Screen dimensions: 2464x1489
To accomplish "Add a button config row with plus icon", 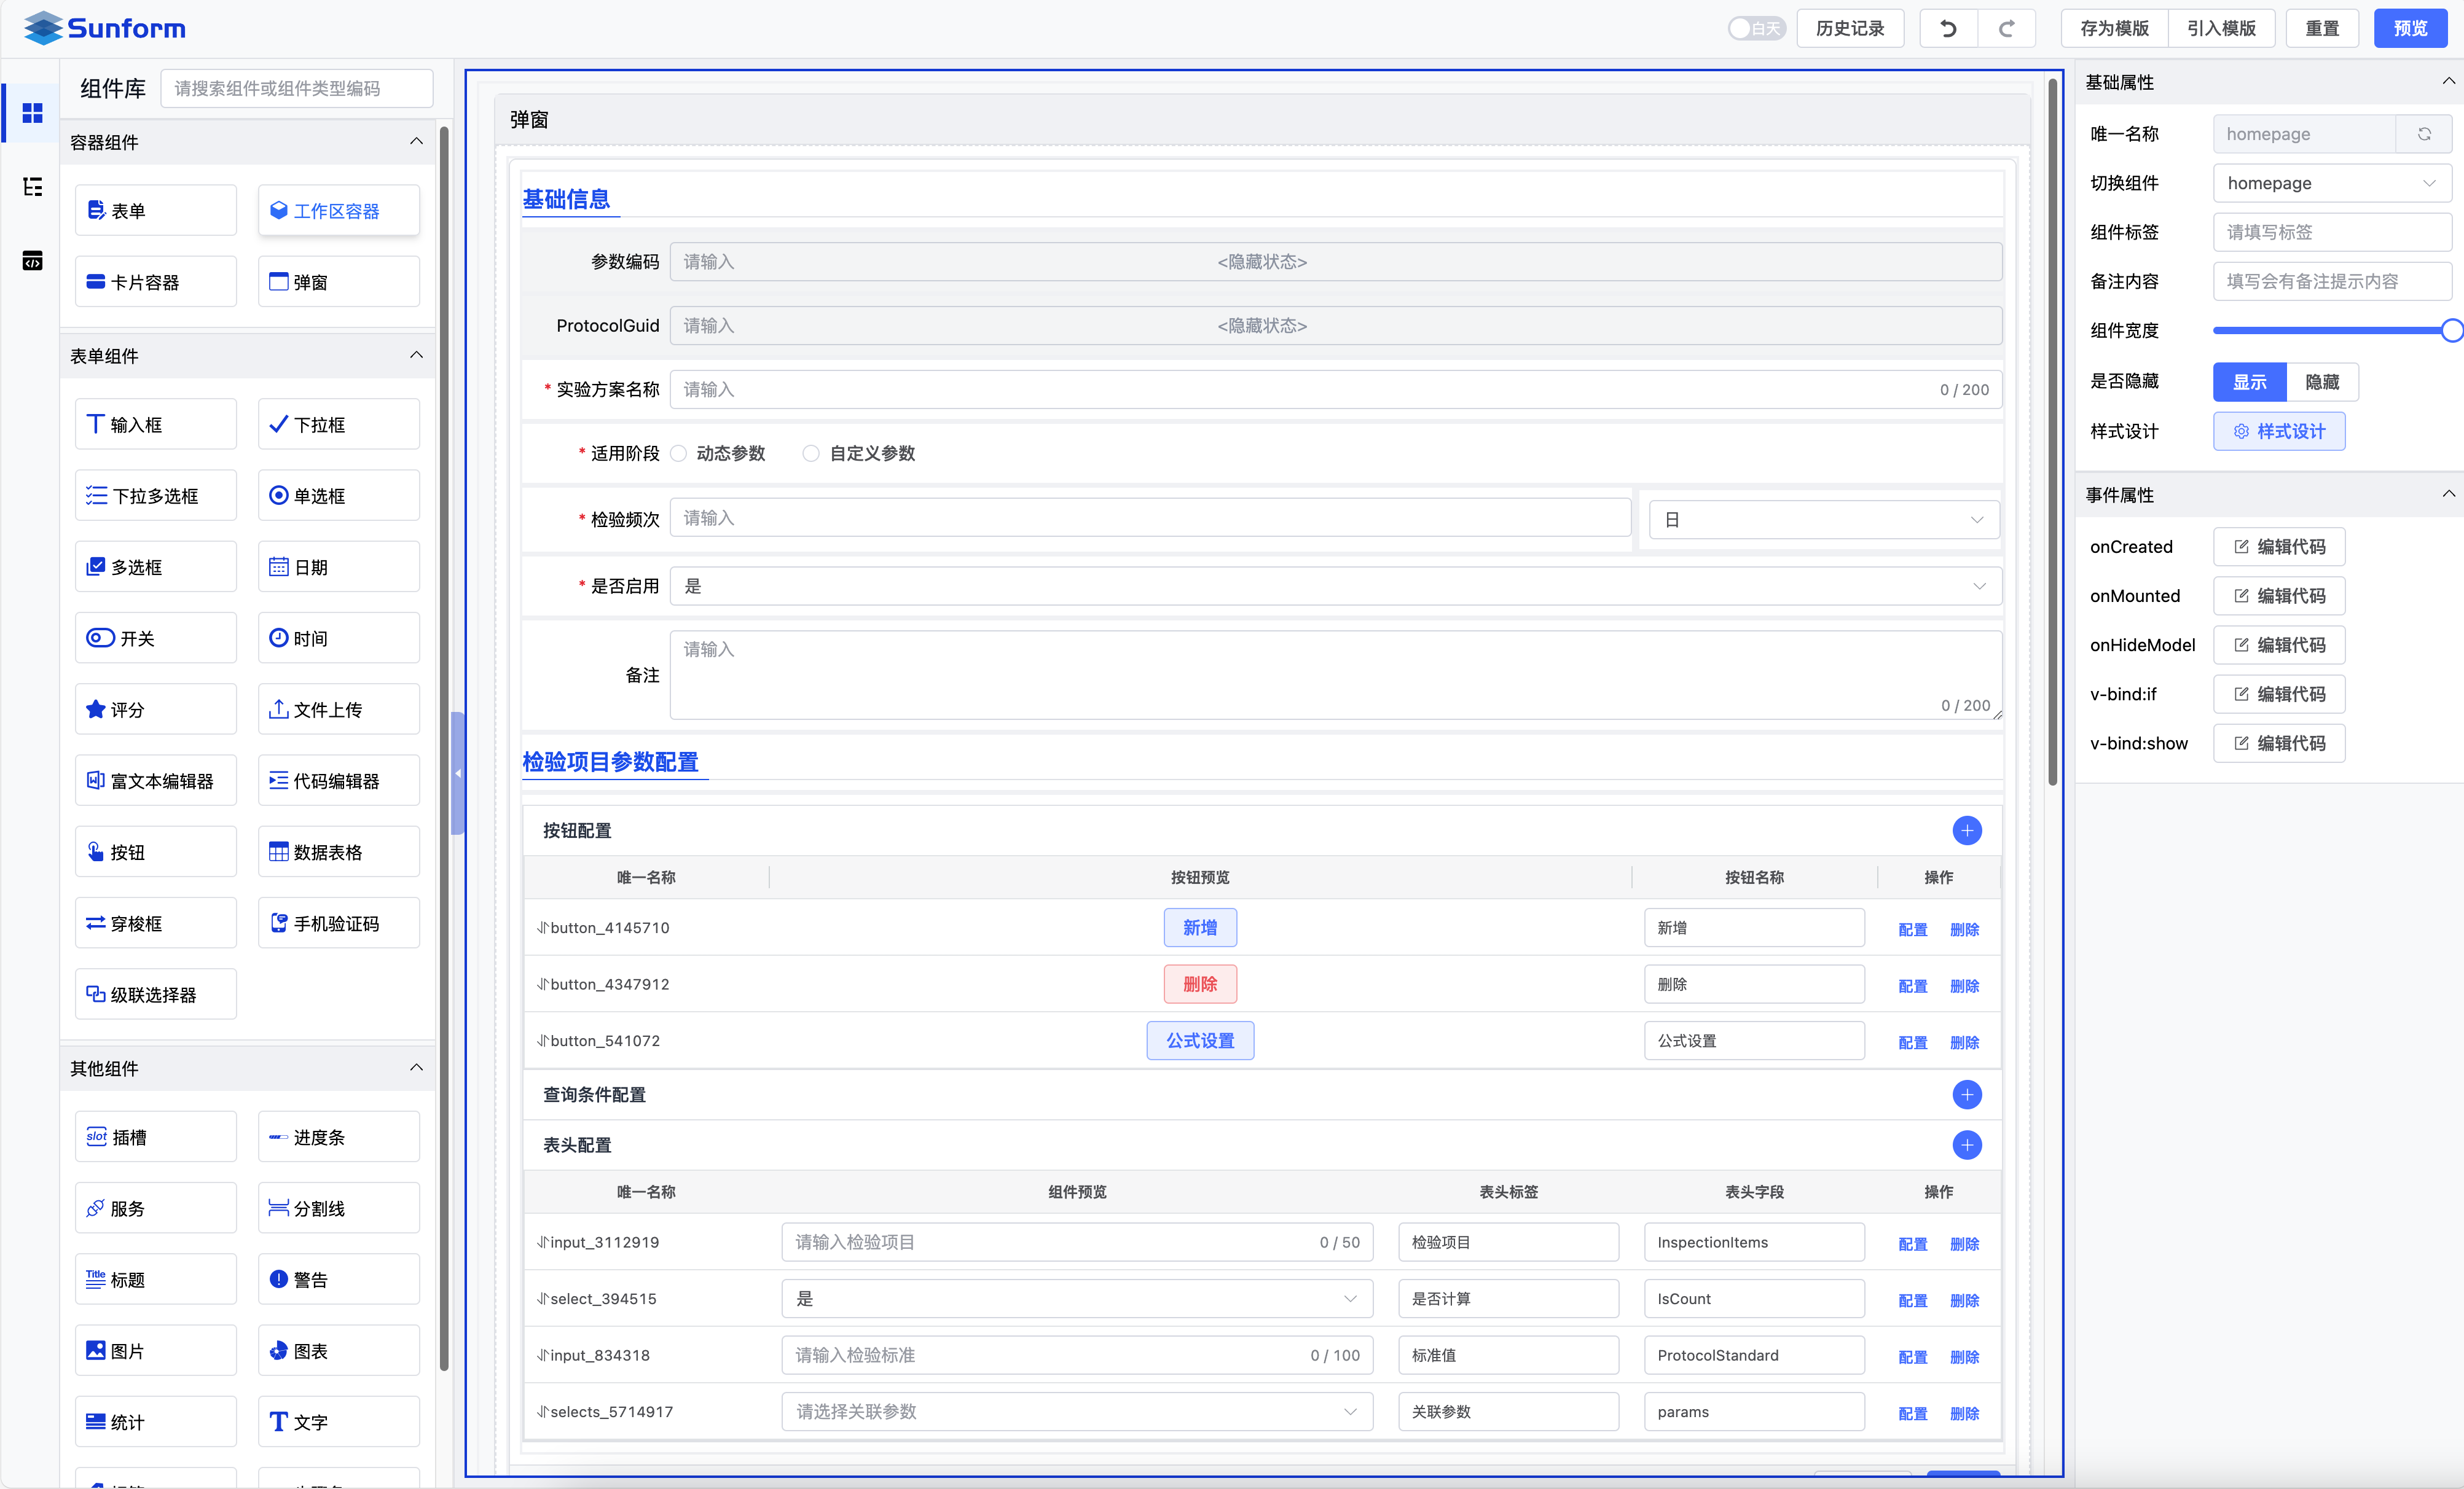I will 1966,830.
